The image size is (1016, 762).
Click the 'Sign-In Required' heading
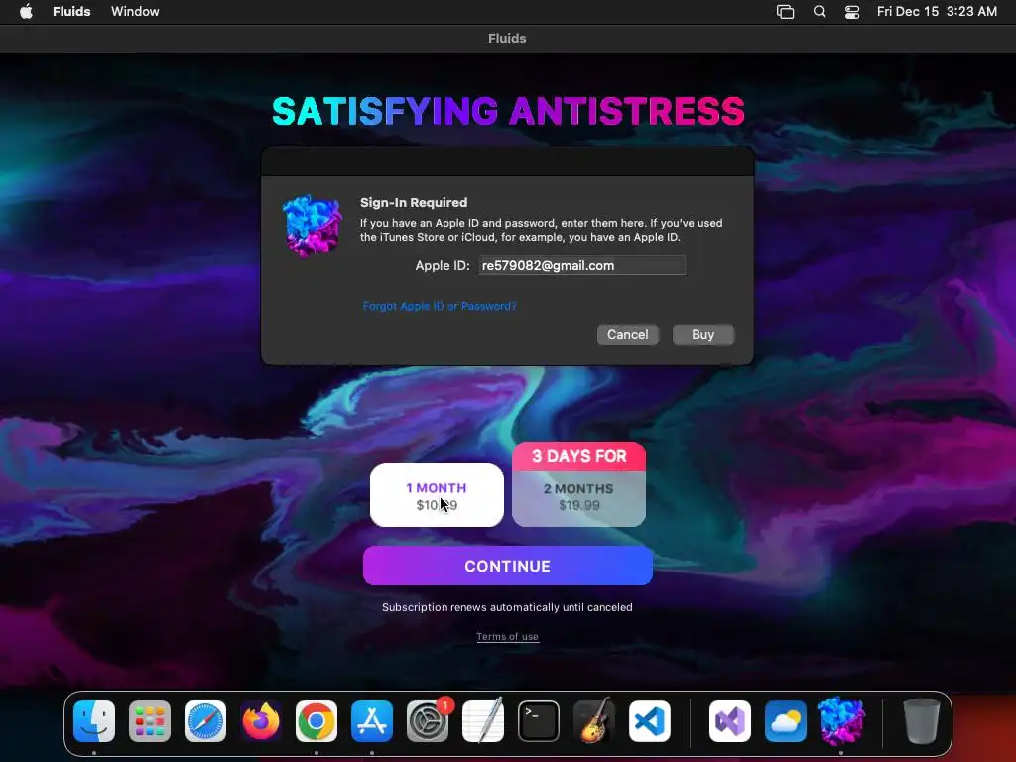point(414,202)
